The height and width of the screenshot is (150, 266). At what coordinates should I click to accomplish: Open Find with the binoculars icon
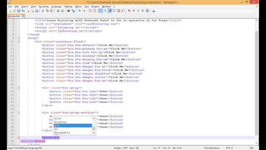(69, 11)
